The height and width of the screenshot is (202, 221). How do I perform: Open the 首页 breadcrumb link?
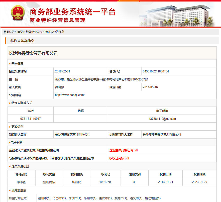pyautogui.click(x=20, y=32)
